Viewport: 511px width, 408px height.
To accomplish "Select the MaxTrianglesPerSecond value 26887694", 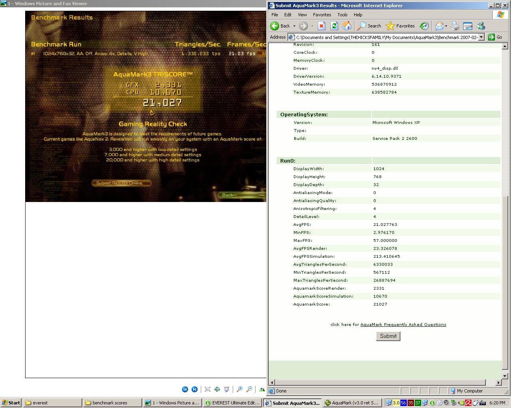I will [384, 280].
